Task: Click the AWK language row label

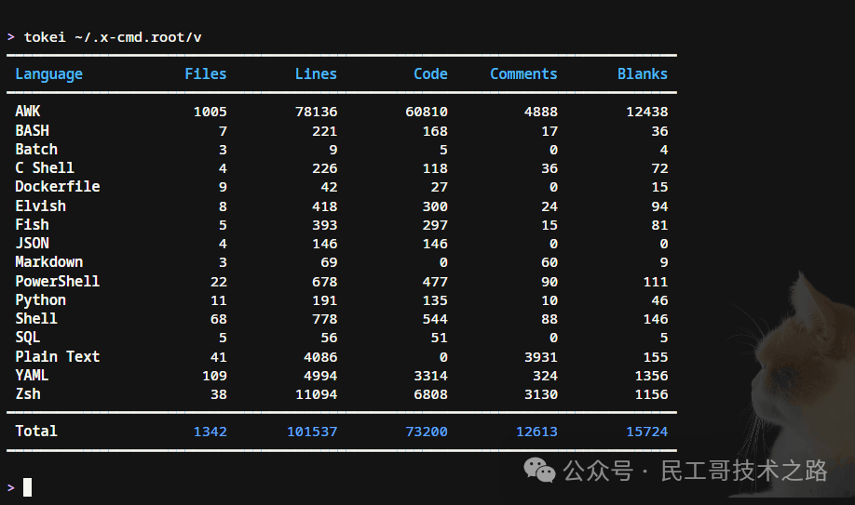Action: point(28,112)
